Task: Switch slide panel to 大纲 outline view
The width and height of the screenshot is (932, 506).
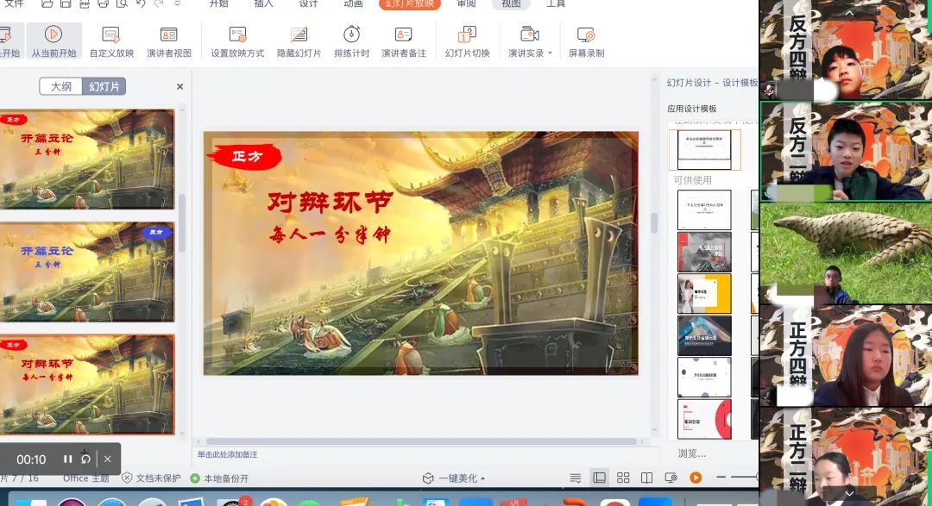Action: coord(60,86)
